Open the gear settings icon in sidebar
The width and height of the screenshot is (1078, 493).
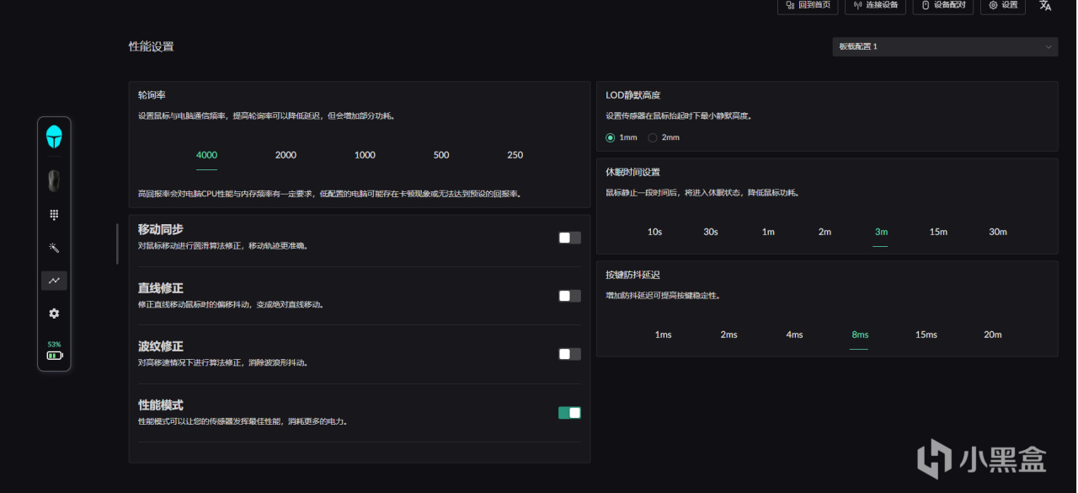tap(54, 313)
